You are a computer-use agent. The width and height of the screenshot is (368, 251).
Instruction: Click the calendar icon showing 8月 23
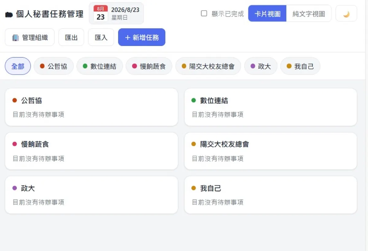(x=101, y=14)
